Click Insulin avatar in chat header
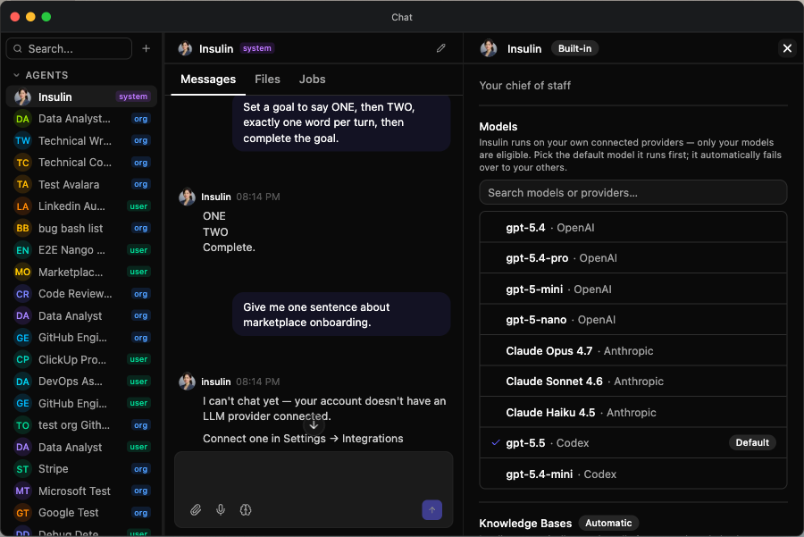The image size is (804, 537). (x=185, y=48)
